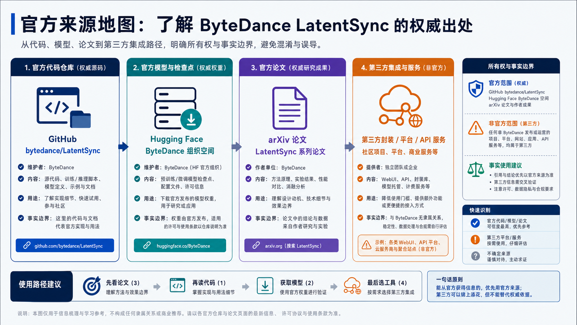
Task: Click the arrow after 再读代码 step
Action: click(246, 287)
